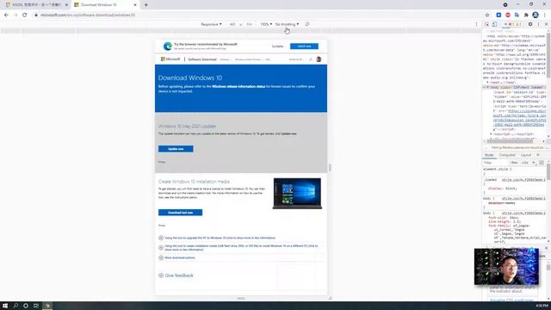551x310 pixels.
Task: Activate the DevTools inspect element picker
Action: 486,24
